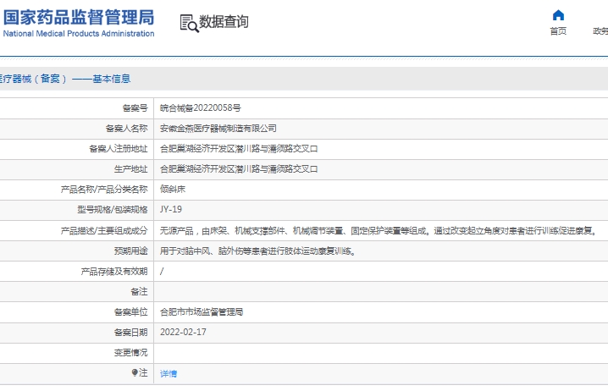Viewport: 608px width, 391px height.
Task: Click the 产品名称/产品分类名称 label
Action: pyautogui.click(x=104, y=189)
